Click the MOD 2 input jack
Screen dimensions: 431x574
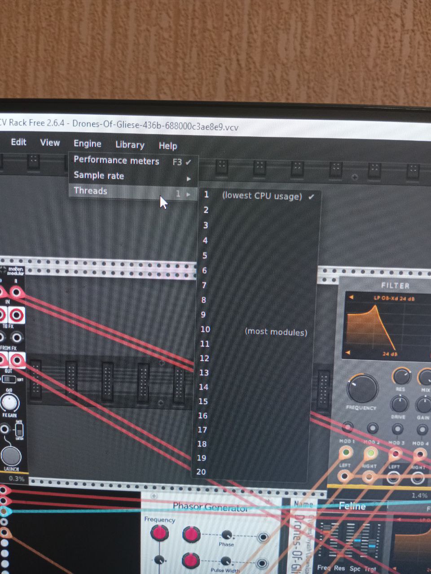(x=371, y=453)
